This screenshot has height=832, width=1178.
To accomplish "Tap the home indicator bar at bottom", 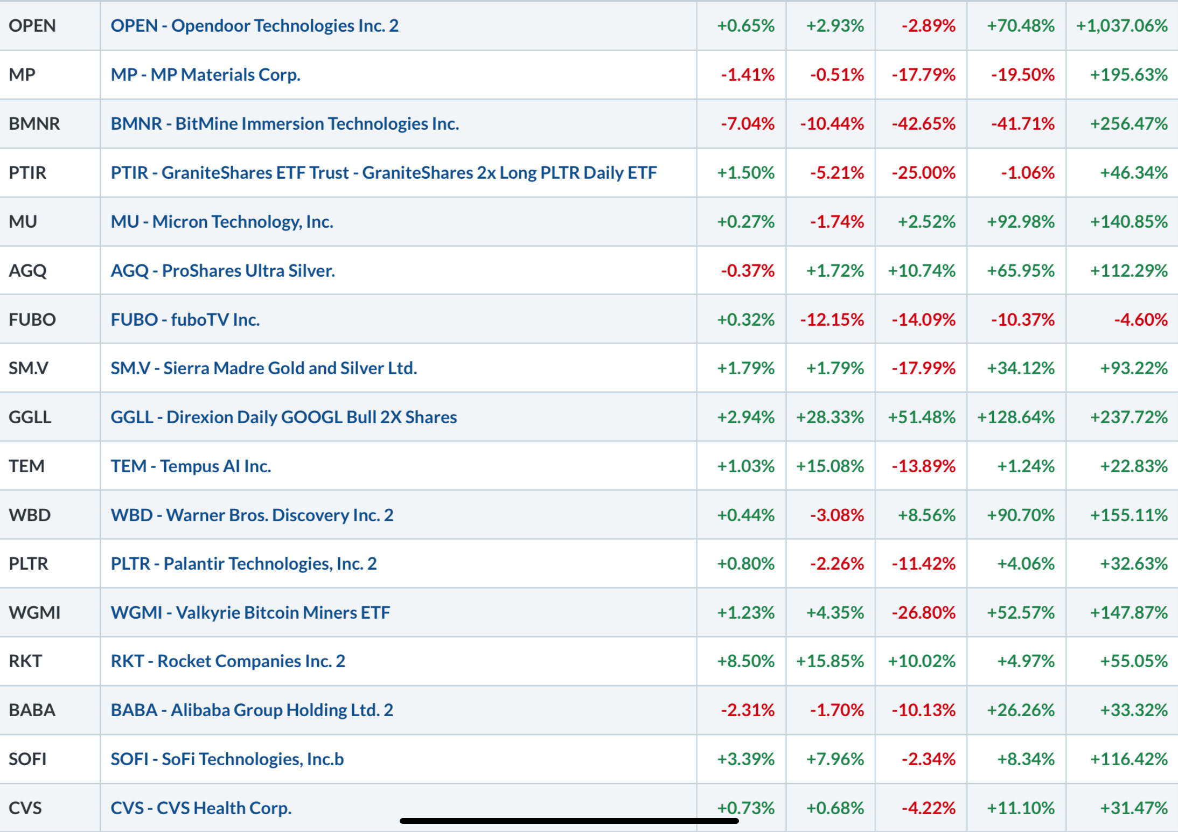I will [569, 821].
